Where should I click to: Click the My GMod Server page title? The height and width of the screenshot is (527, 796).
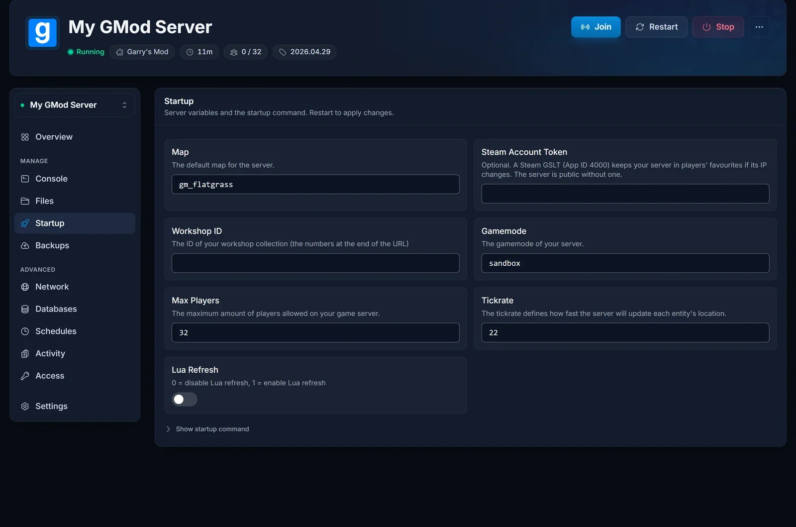140,27
